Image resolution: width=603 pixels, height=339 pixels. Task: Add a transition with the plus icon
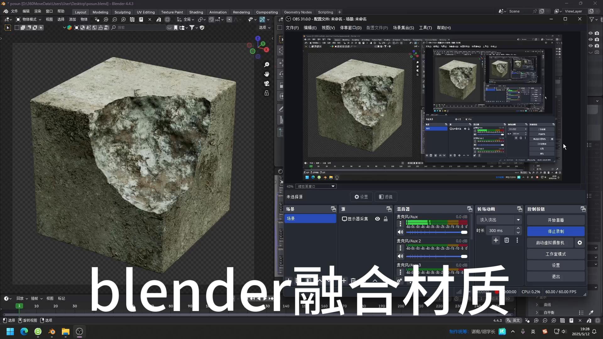click(496, 240)
